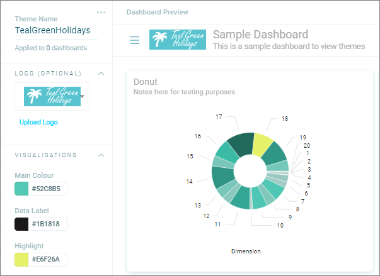Screen dimensions: 380x276
Task: Open the Highlight yellow swatch
Action: click(21, 259)
